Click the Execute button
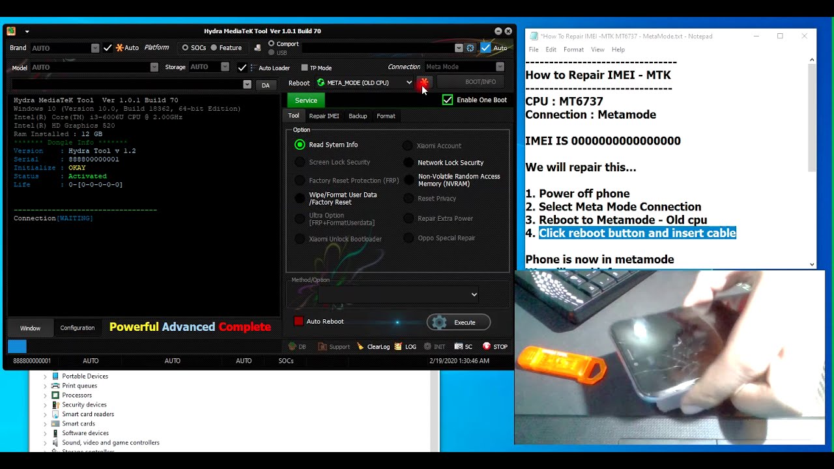The width and height of the screenshot is (834, 469). click(x=459, y=322)
